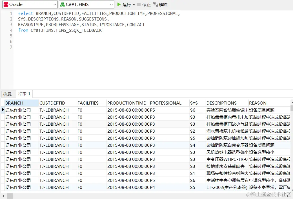Image resolution: width=293 pixels, height=199 pixels.
Task: Click the S4 cell in SYS column
Action: click(197, 145)
